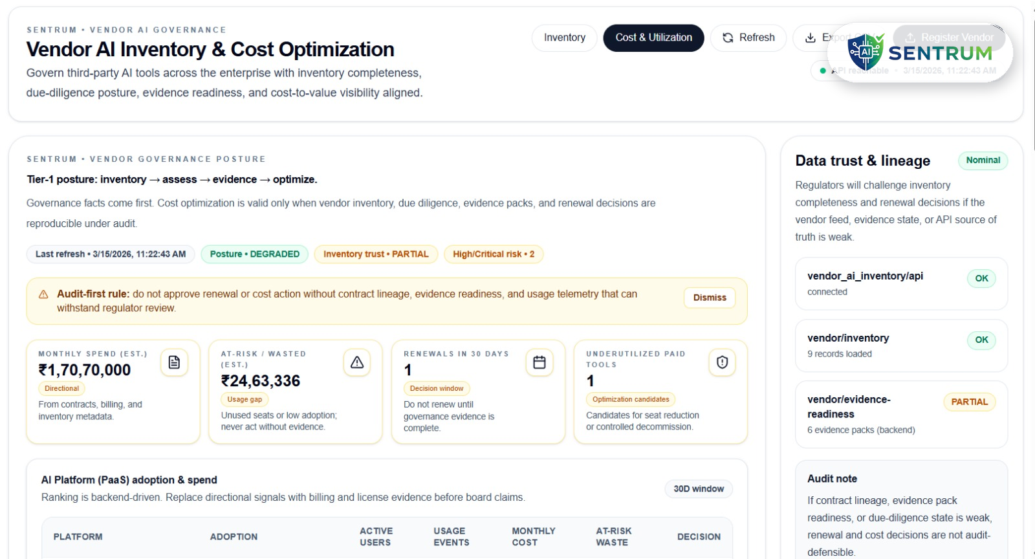Click the Nominal badge in Data trust panel
Viewport: 1035px width, 559px height.
(x=983, y=160)
